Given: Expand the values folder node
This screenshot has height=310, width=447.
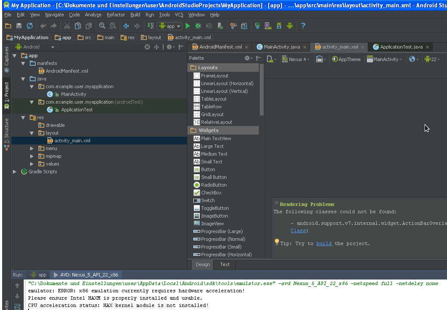Looking at the screenshot, I should tap(31, 164).
